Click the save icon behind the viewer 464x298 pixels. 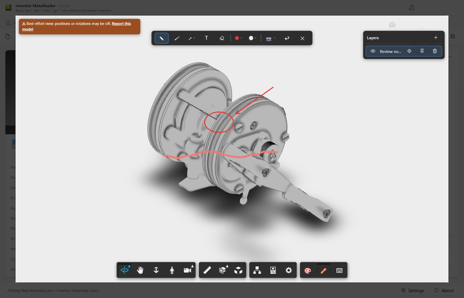point(453,36)
